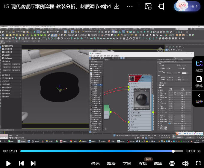Open the 超清 video quality menu
This screenshot has height=168, width=204.
point(111,163)
